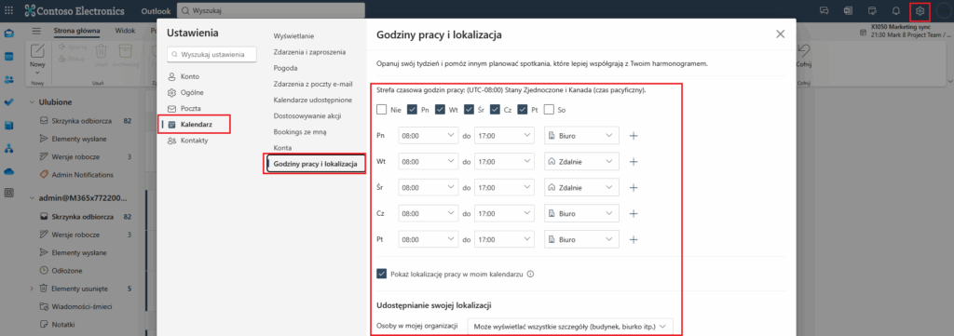This screenshot has height=336, width=954.
Task: Open the Pn start time 08:00 dropdown
Action: tap(429, 136)
